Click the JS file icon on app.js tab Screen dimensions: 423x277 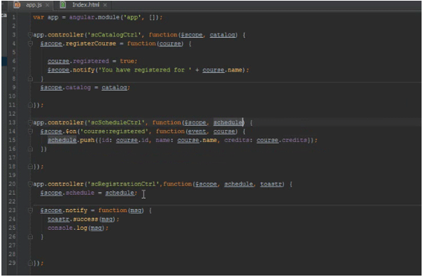pos(17,5)
